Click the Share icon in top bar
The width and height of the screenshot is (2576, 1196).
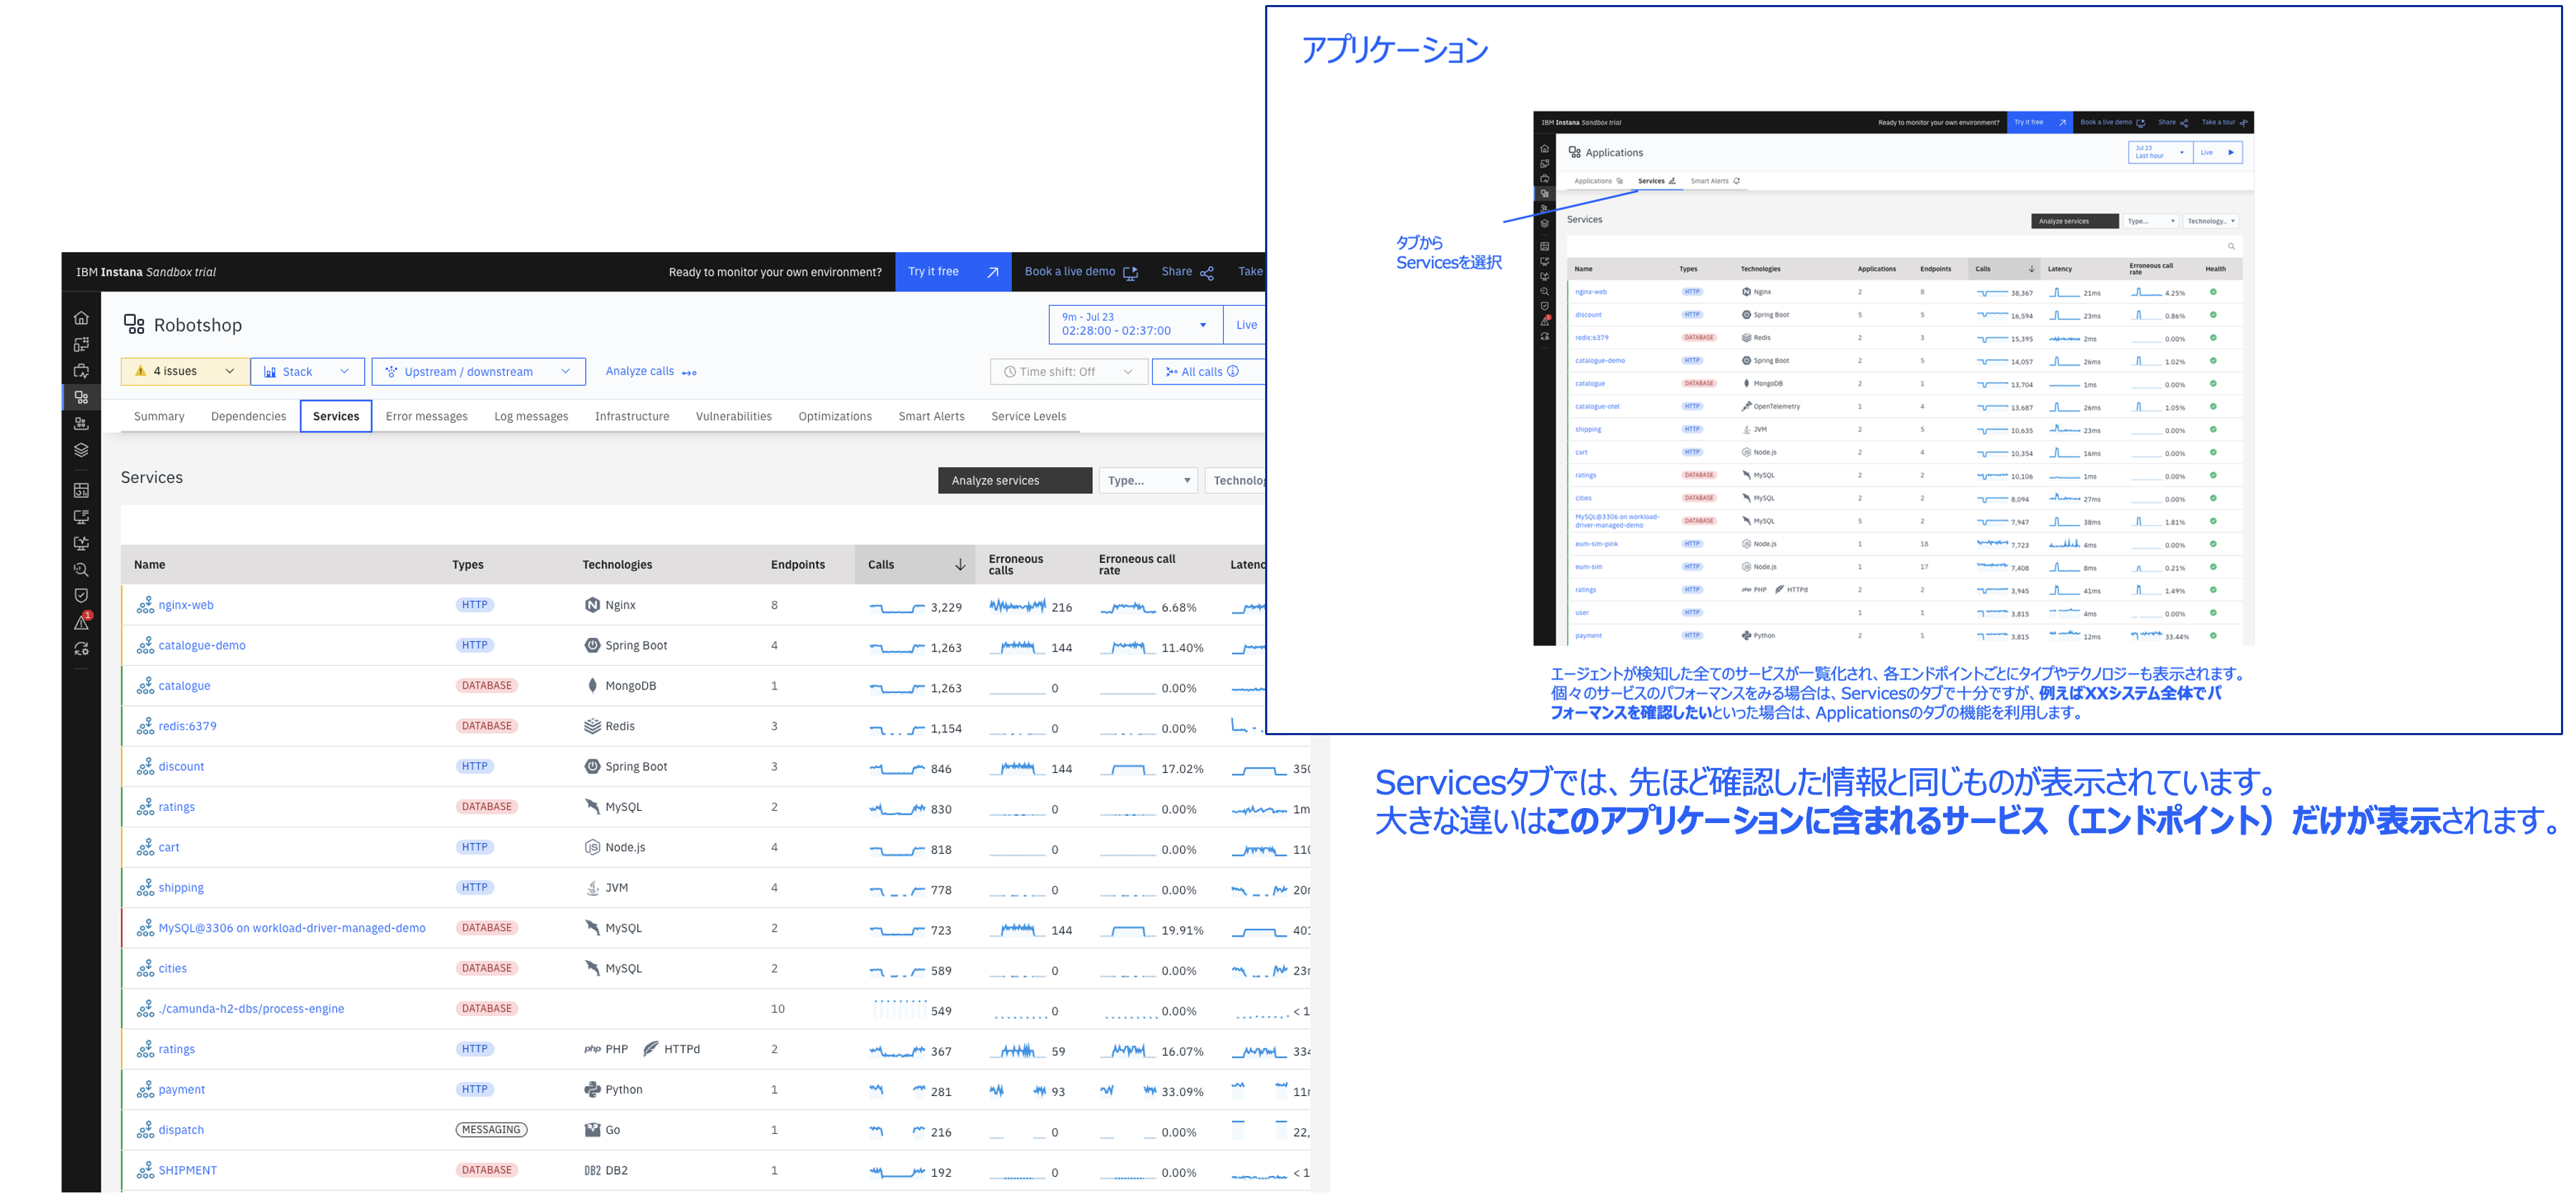coord(1207,273)
